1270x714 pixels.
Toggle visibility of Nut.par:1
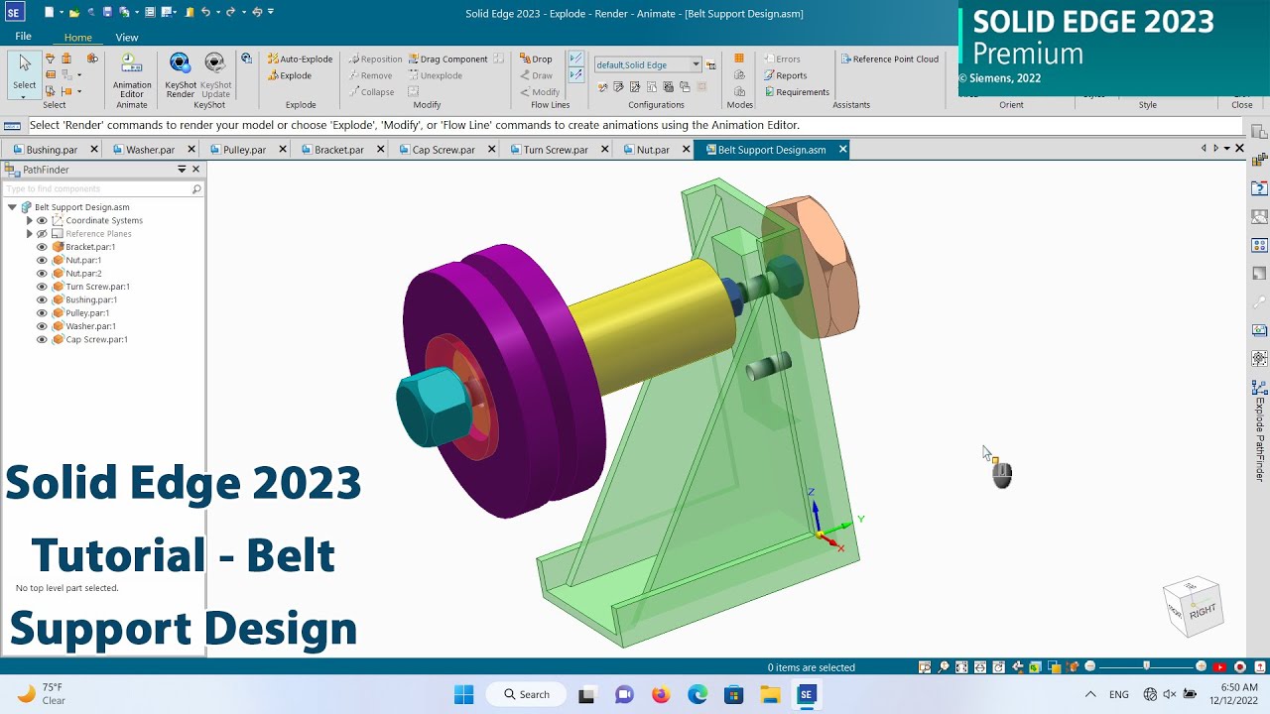pos(42,260)
